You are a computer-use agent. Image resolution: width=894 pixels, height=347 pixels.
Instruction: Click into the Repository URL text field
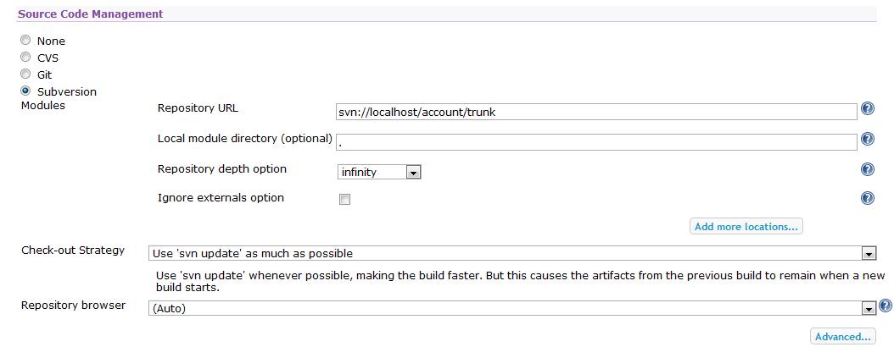point(596,112)
